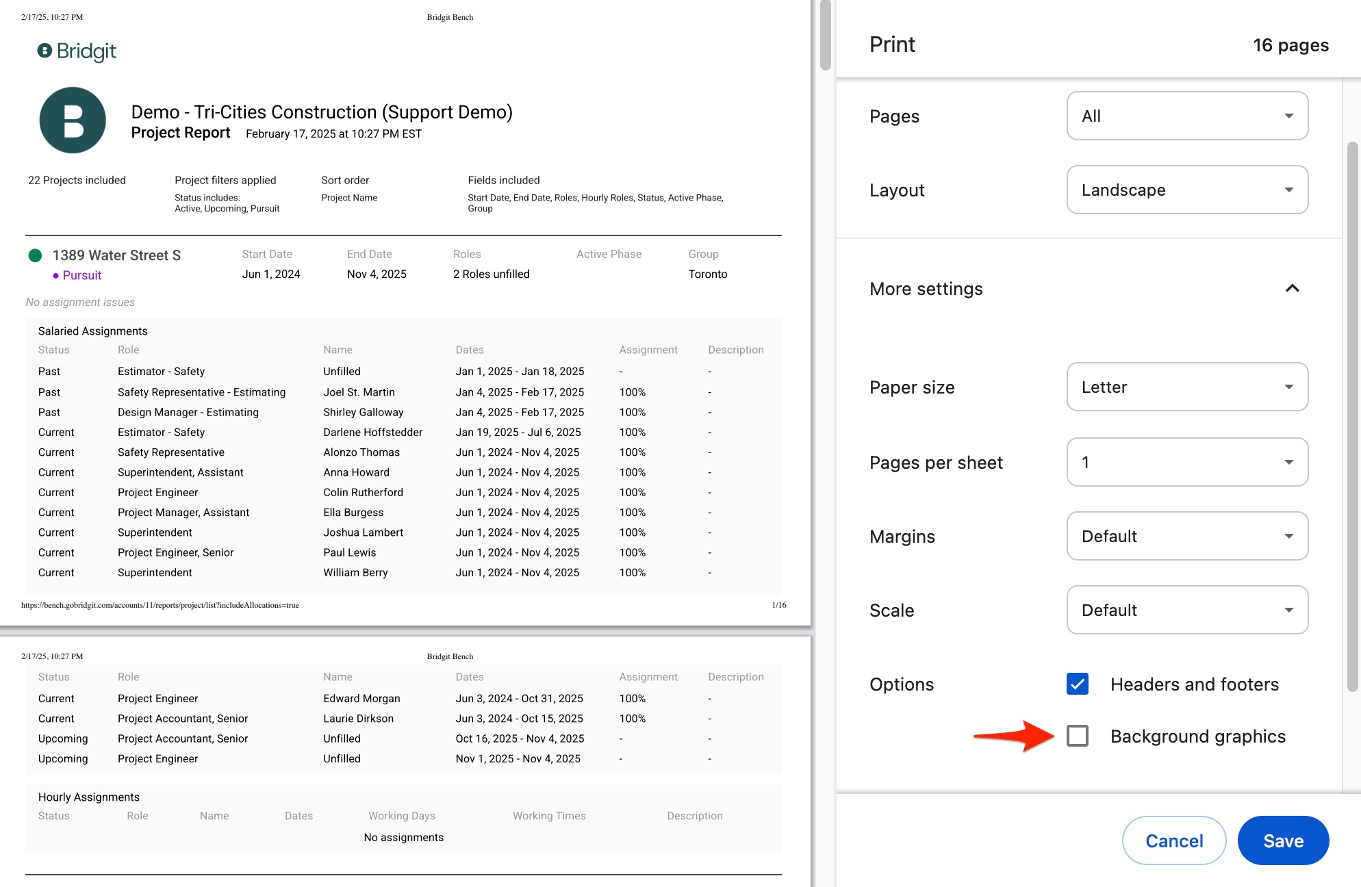Click the Hourly Assignments heading
This screenshot has width=1361, height=887.
point(88,797)
